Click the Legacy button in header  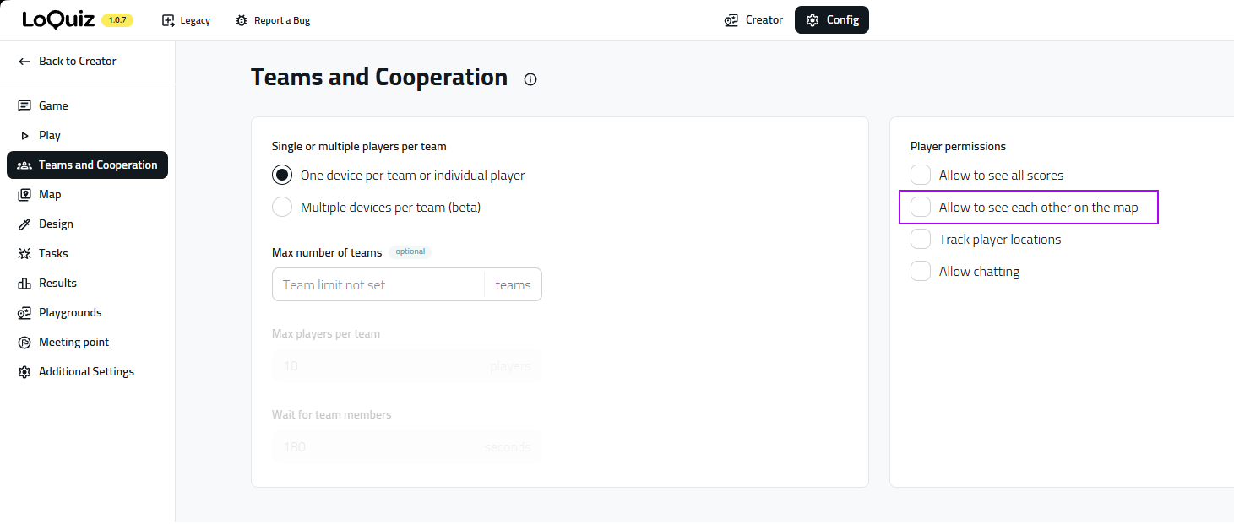(186, 20)
